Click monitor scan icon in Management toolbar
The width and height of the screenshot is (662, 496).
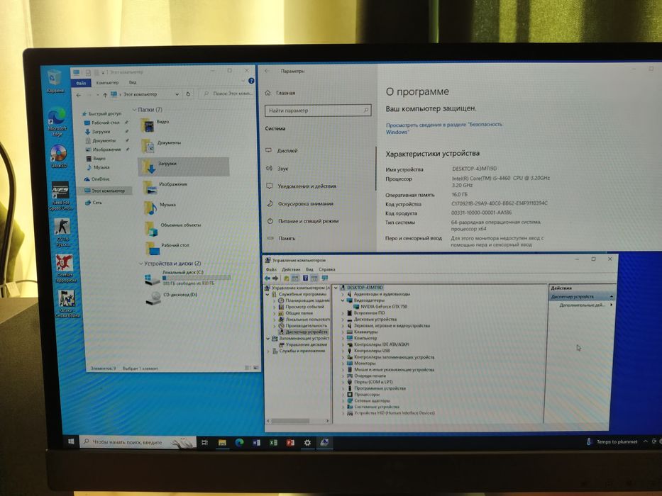[x=325, y=278]
